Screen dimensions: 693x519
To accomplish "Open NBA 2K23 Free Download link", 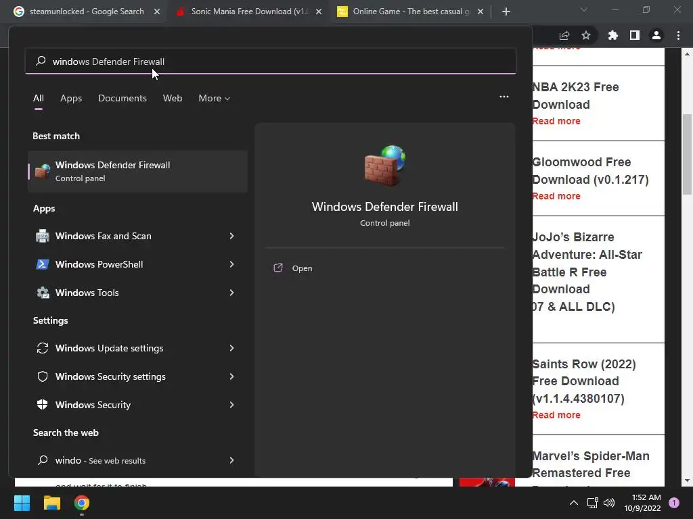I will 575,96.
